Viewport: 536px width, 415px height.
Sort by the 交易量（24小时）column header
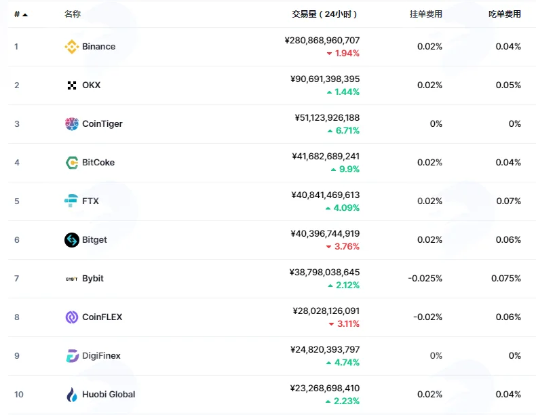tap(324, 14)
